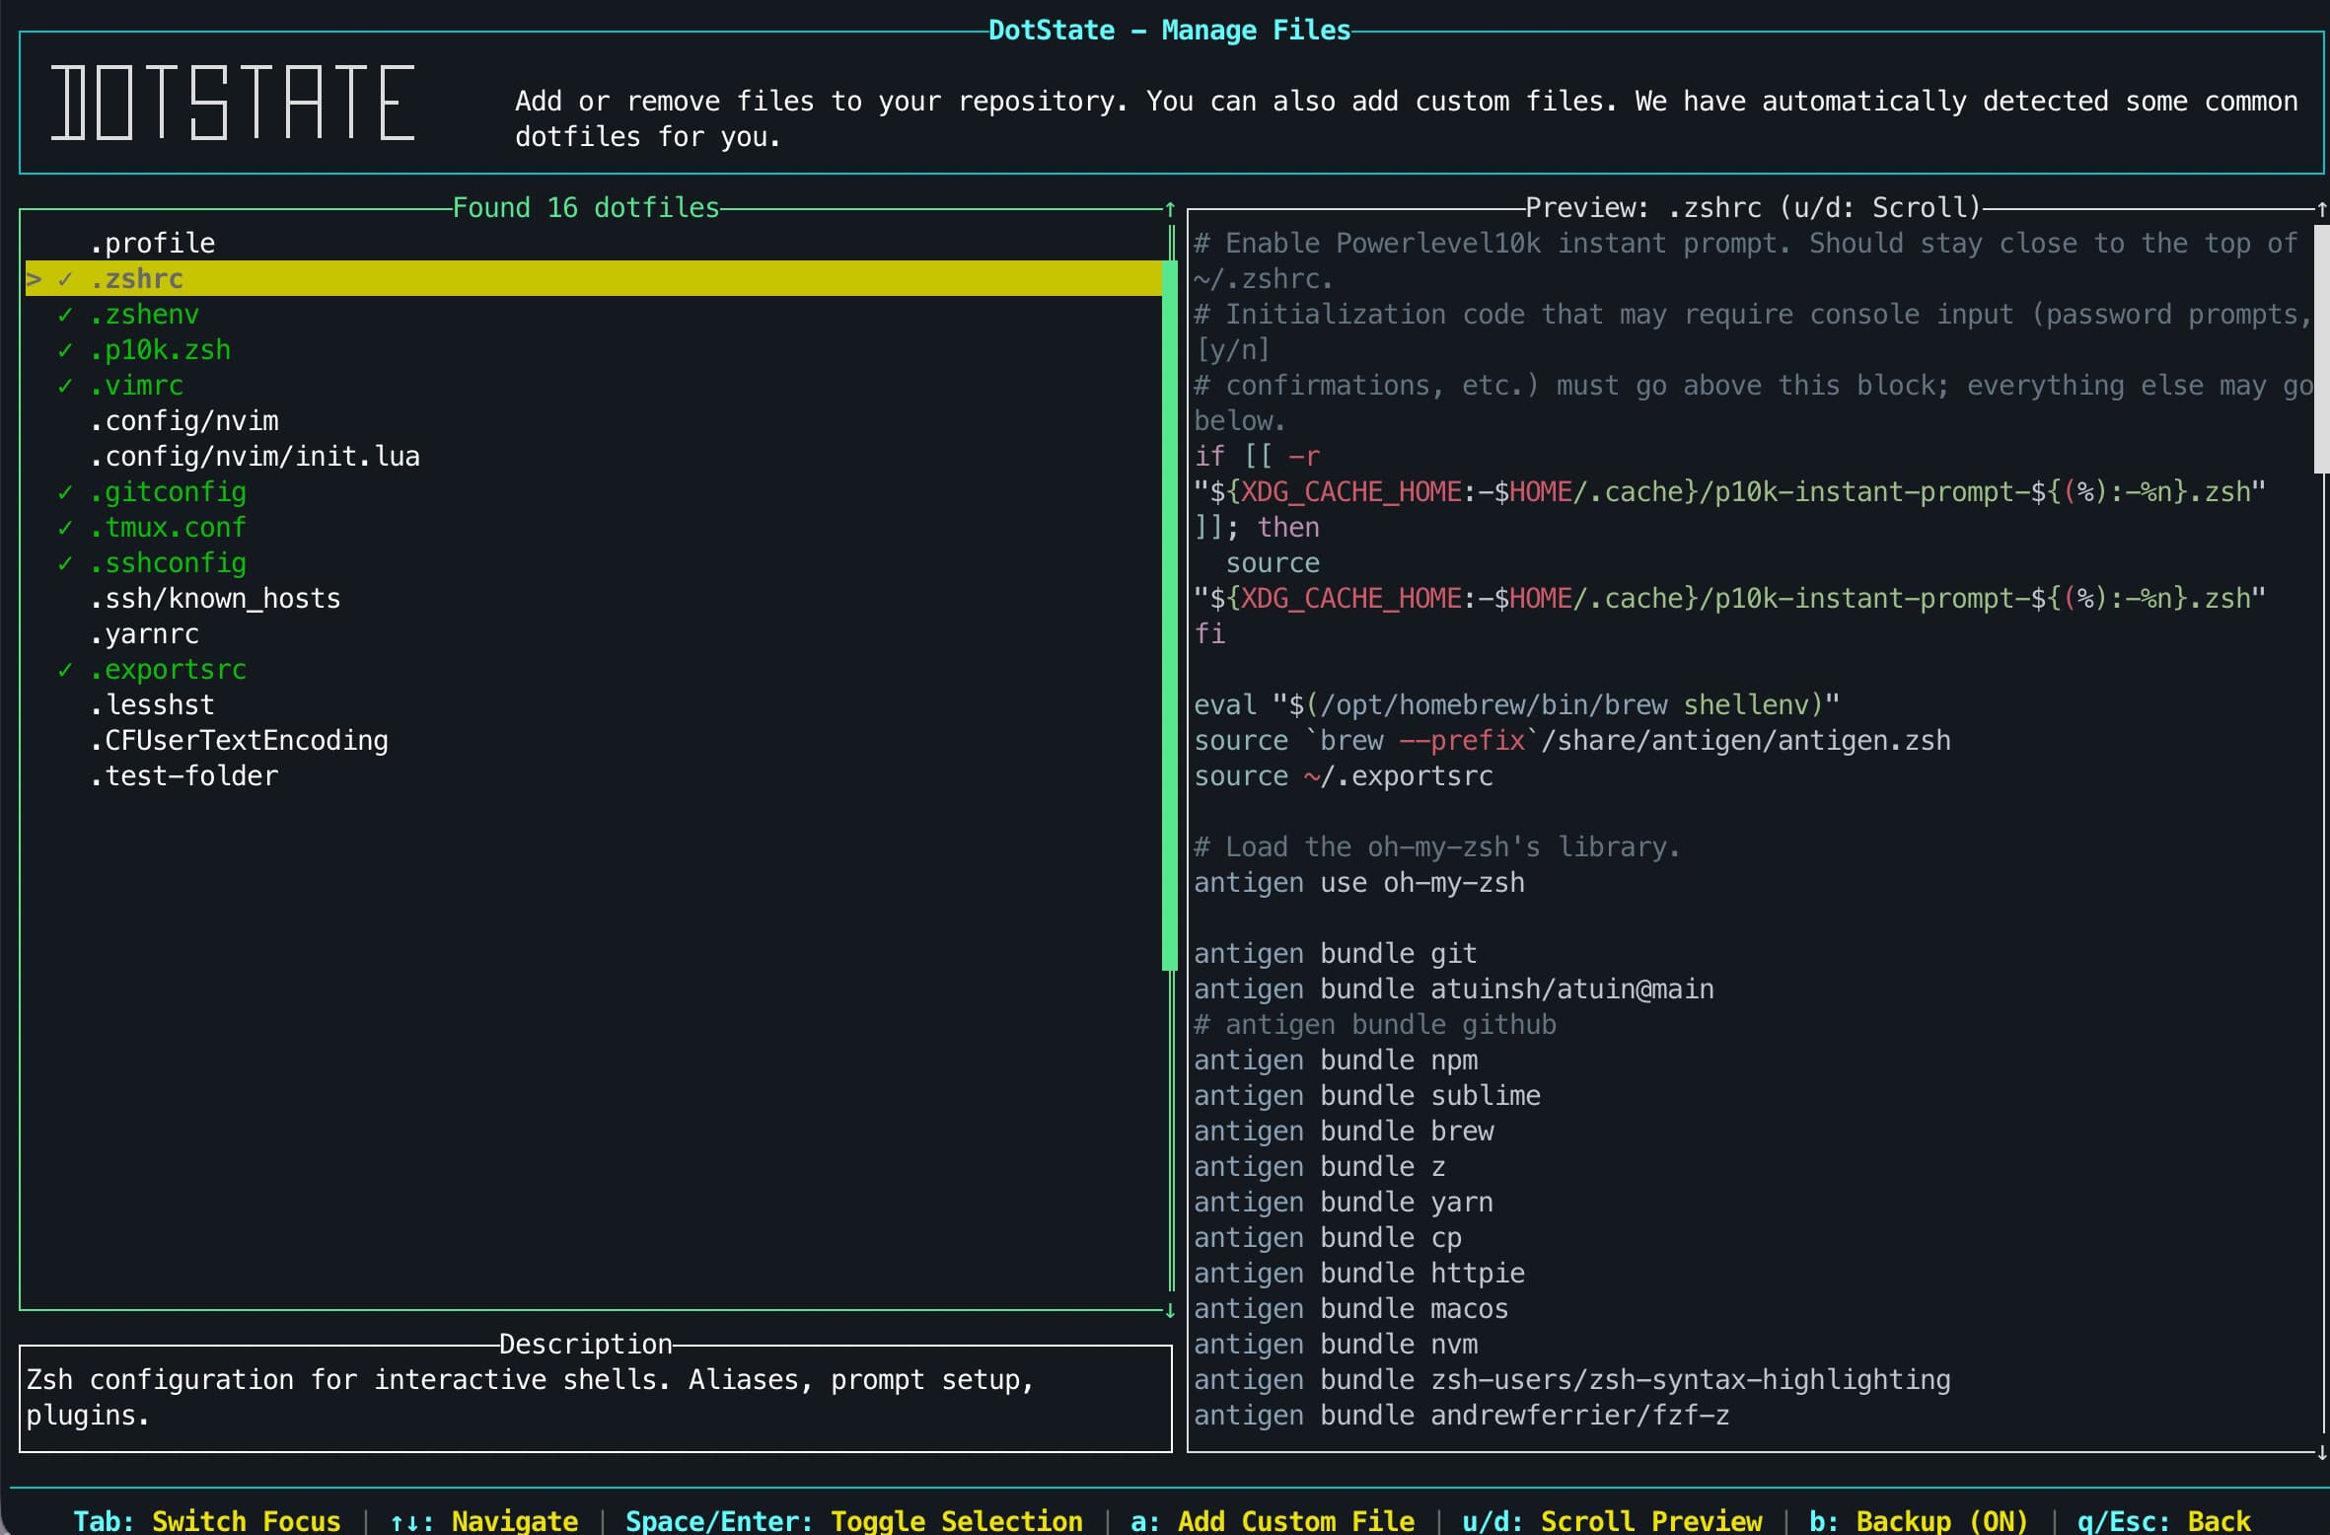Toggle selection of the .vimrc entry
The image size is (2330, 1535).
(136, 386)
